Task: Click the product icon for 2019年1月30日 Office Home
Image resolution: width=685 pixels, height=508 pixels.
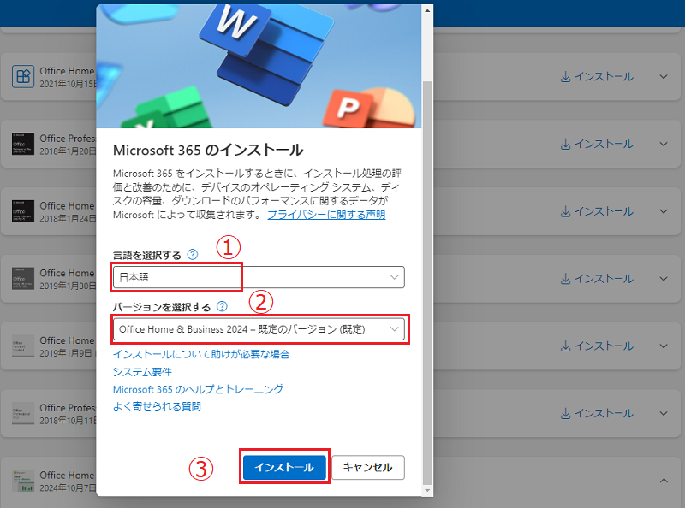Action: click(x=23, y=279)
